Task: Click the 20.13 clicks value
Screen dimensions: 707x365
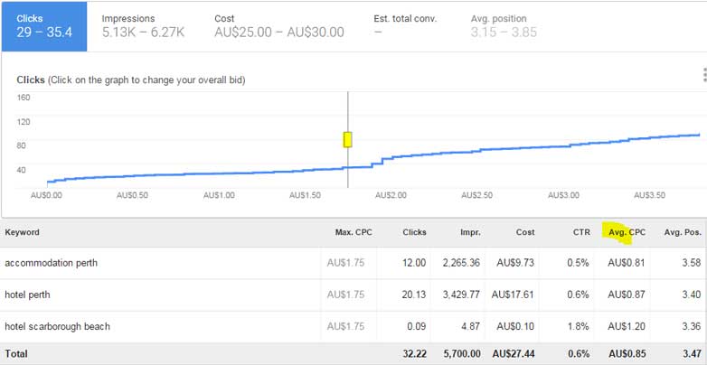Action: pos(414,295)
